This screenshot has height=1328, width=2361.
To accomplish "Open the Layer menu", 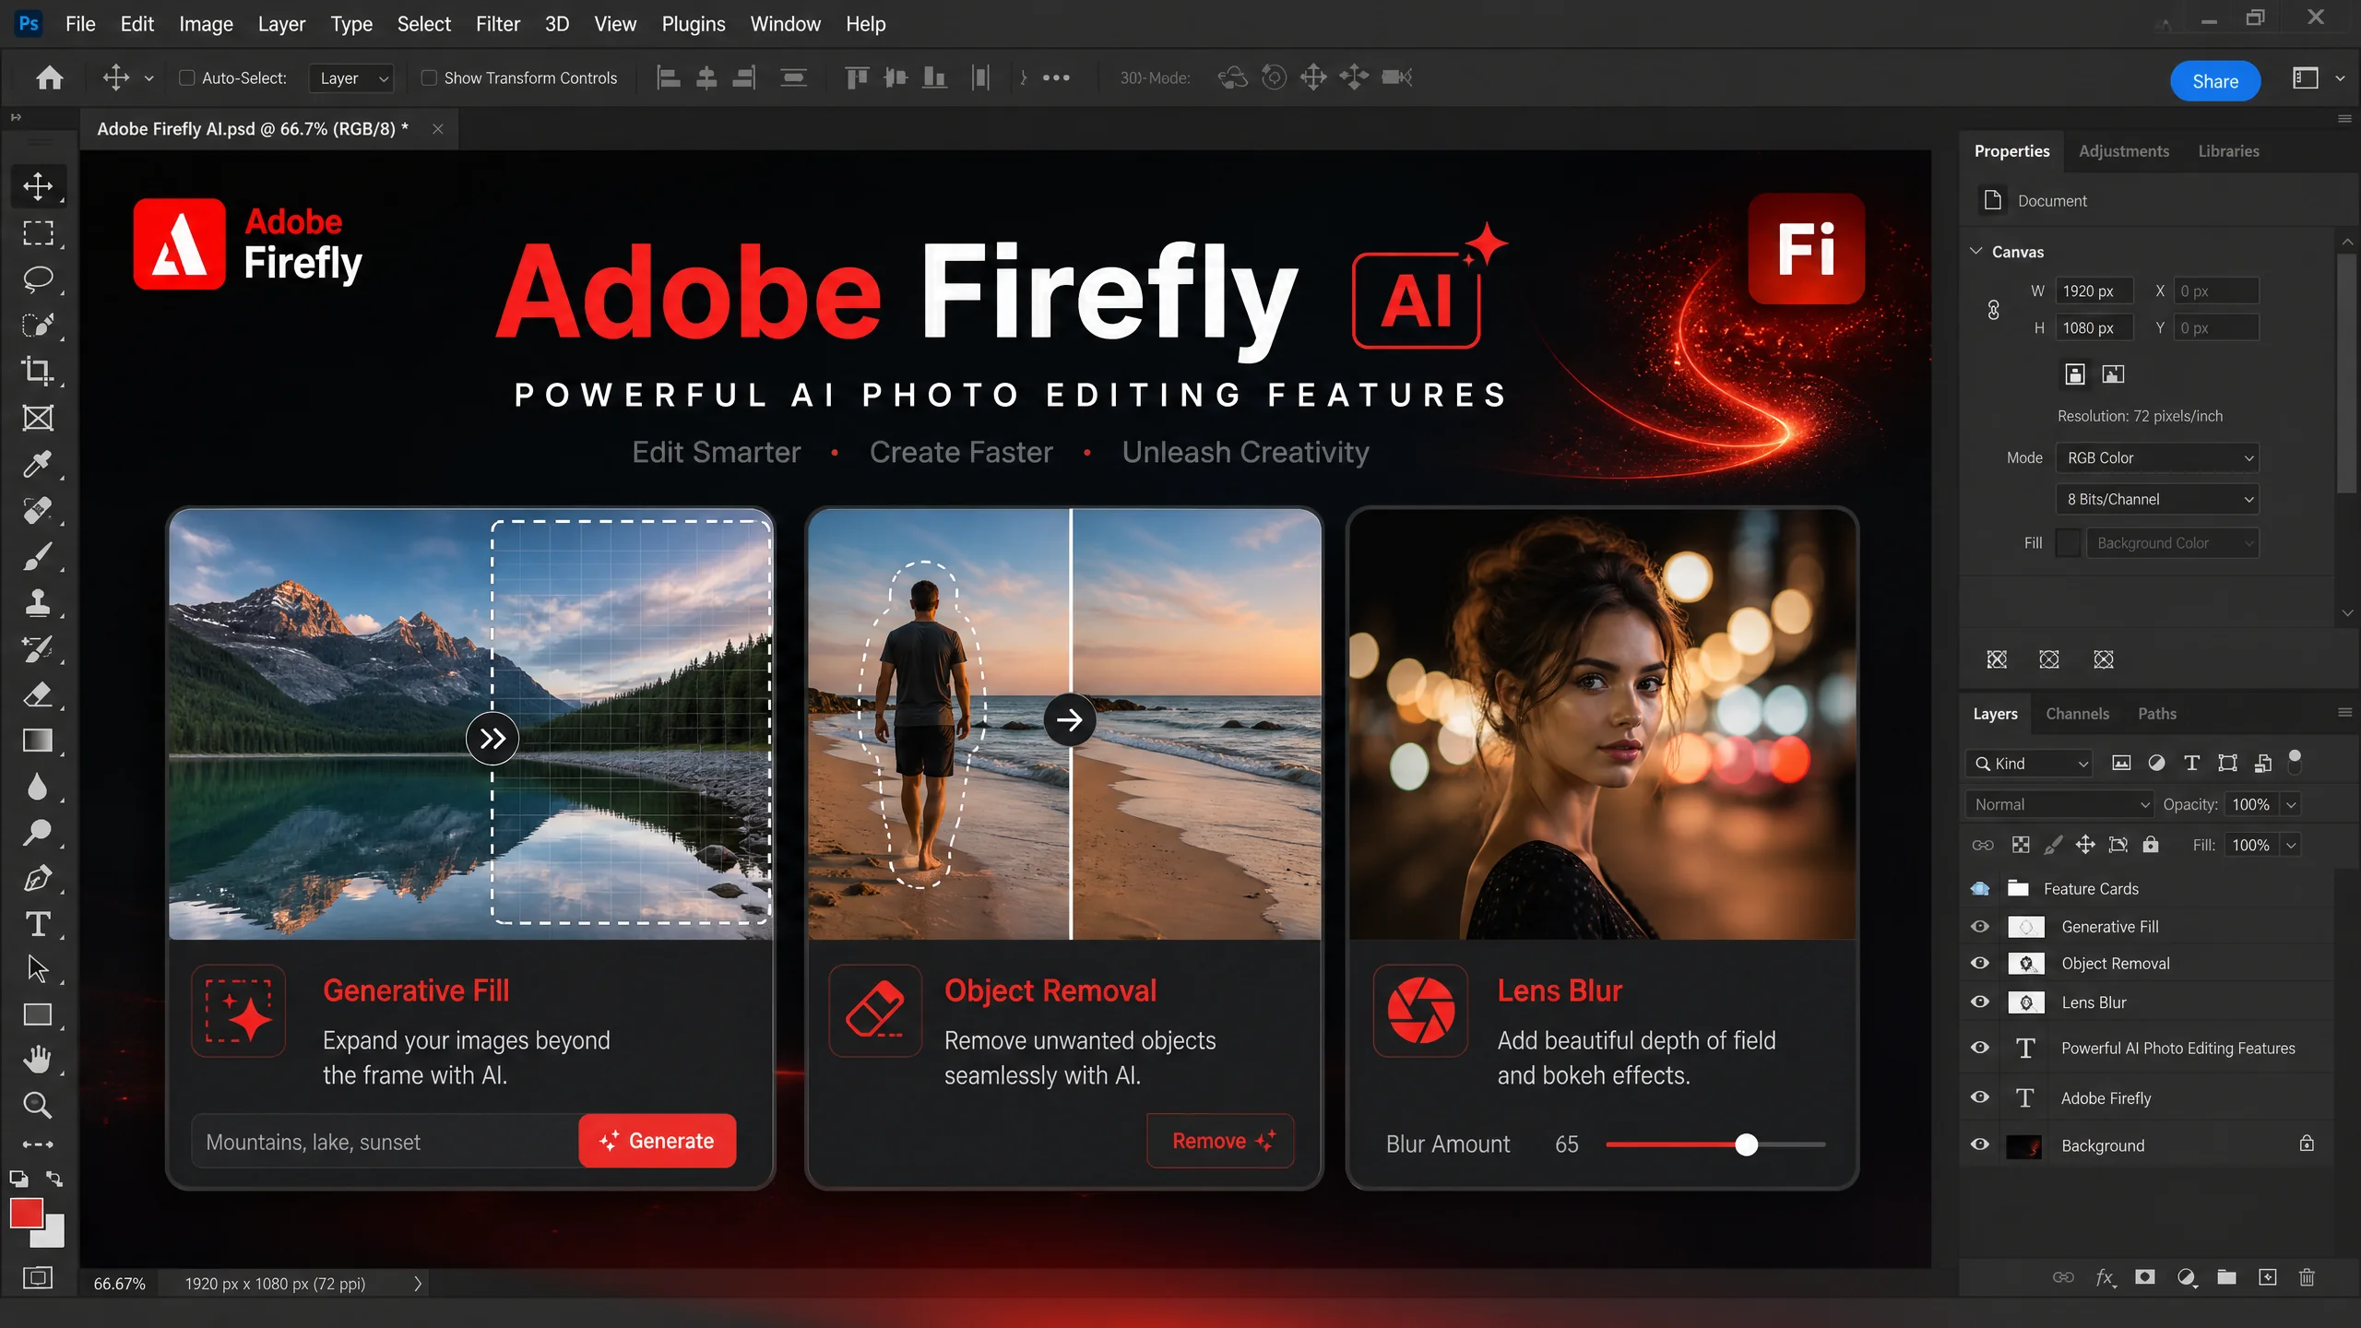I will point(281,24).
